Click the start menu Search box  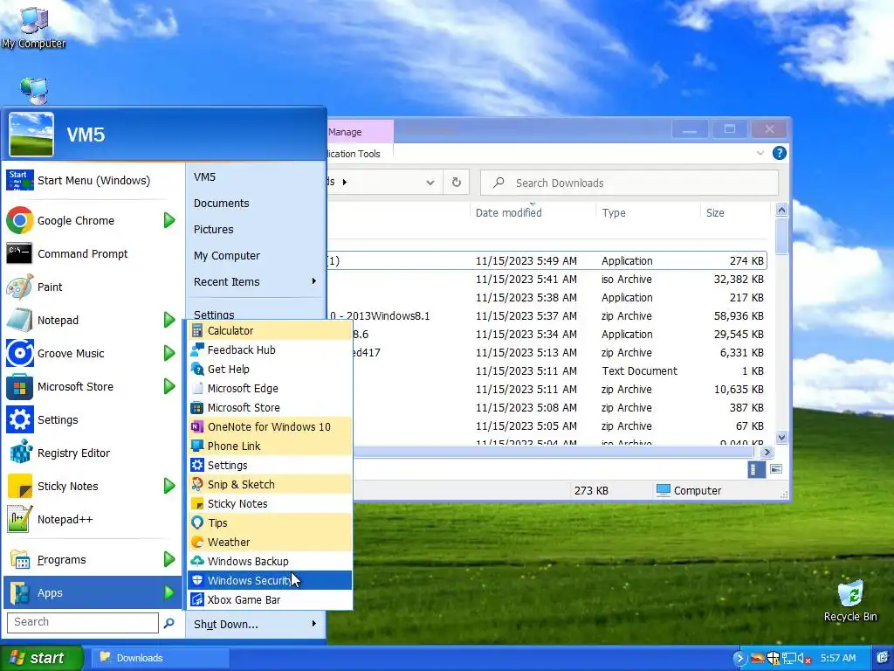(x=83, y=622)
